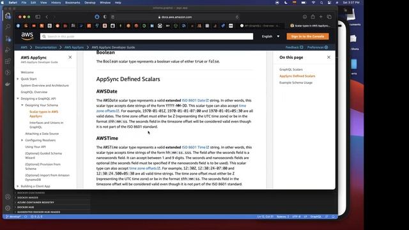The width and height of the screenshot is (409, 230).
Task: Toggle Safari sidebar button
Action: click(38, 17)
